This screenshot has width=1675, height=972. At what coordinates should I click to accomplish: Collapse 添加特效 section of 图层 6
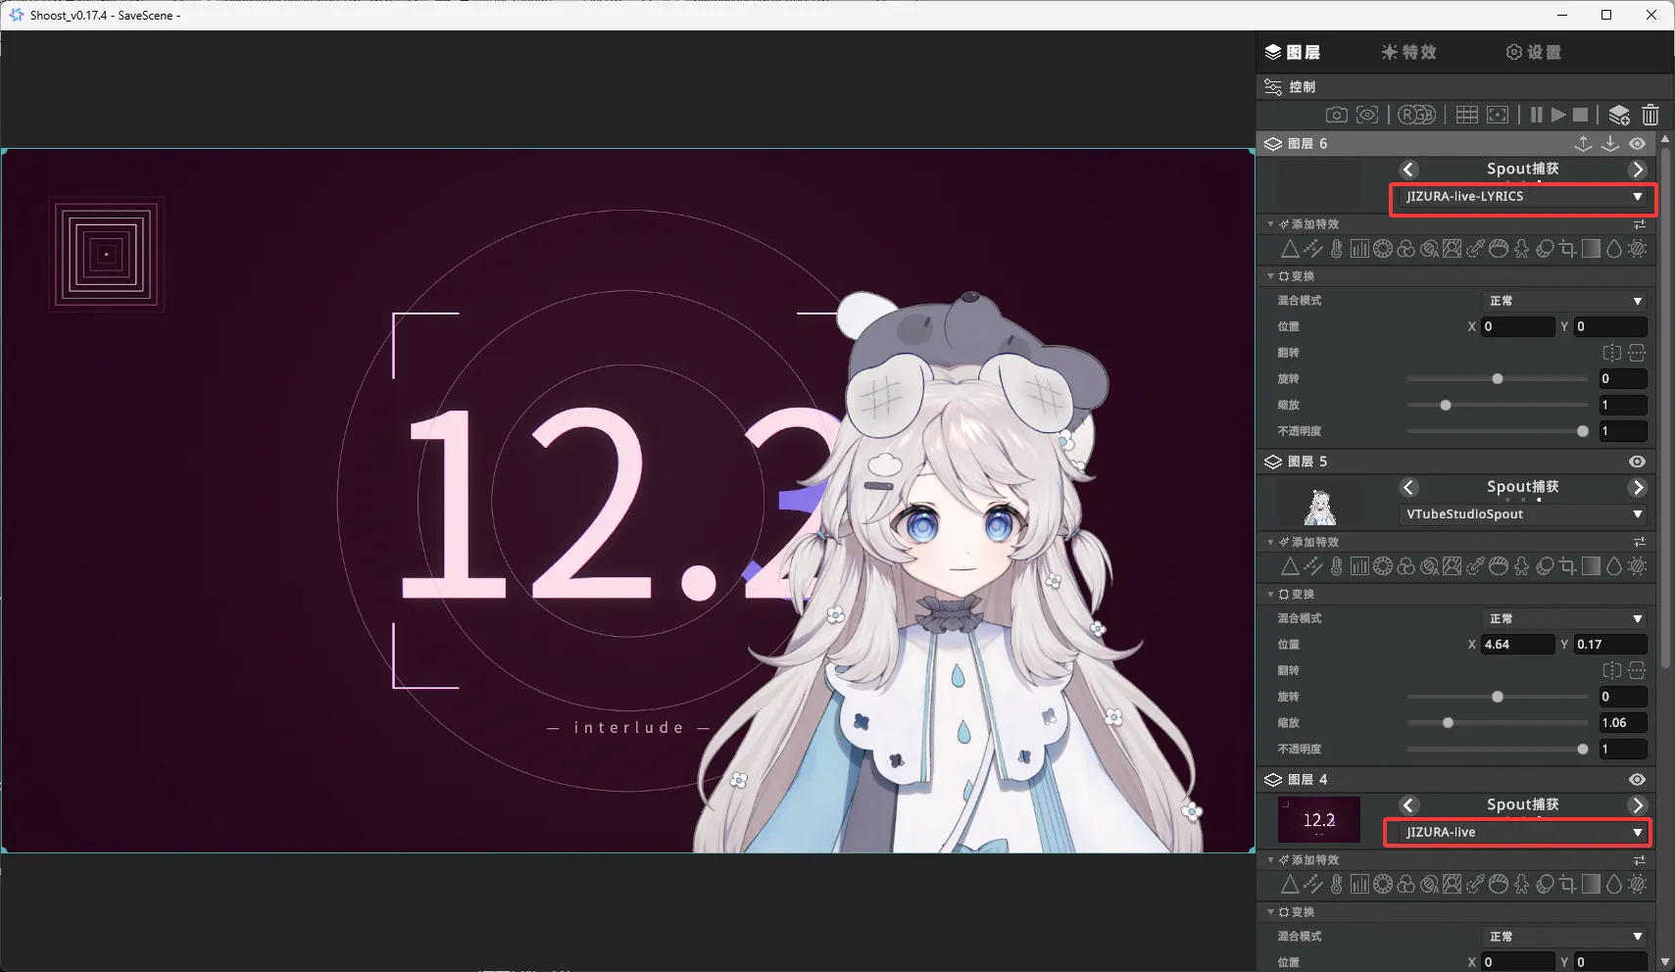(1271, 224)
